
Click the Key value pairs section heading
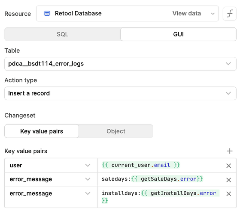(26, 151)
